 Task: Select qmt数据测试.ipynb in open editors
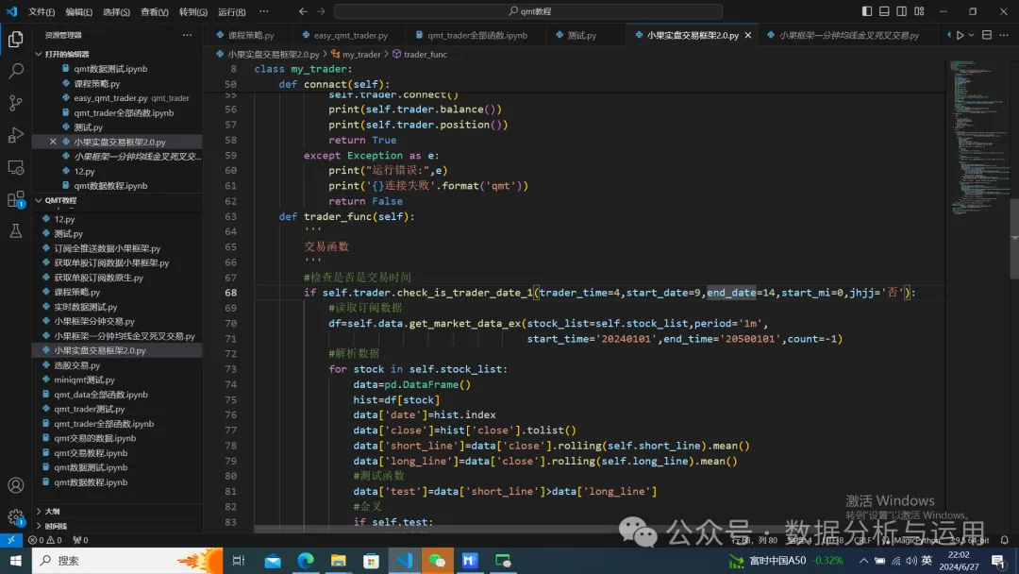110,69
